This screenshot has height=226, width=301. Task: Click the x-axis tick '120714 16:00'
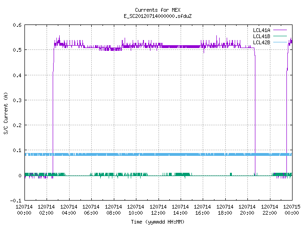pos(203,210)
